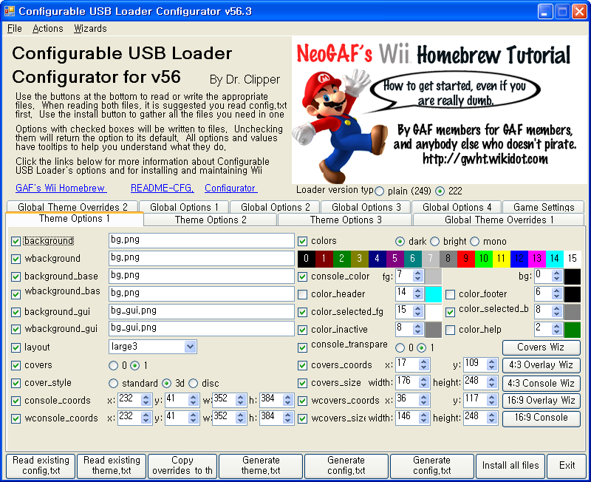Open README-CFG link

pyautogui.click(x=162, y=189)
